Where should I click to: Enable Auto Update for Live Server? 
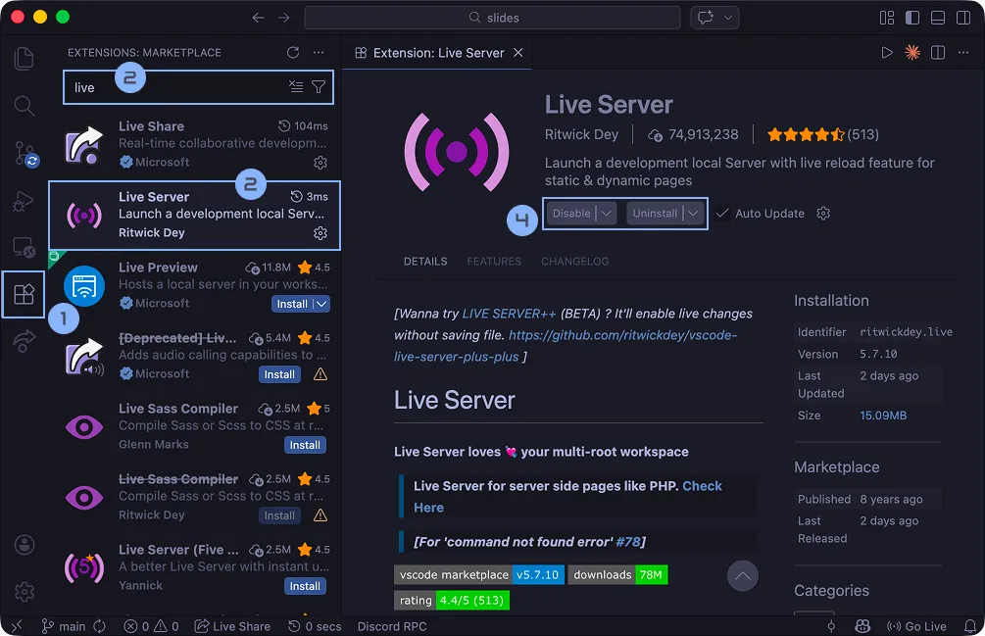[722, 213]
